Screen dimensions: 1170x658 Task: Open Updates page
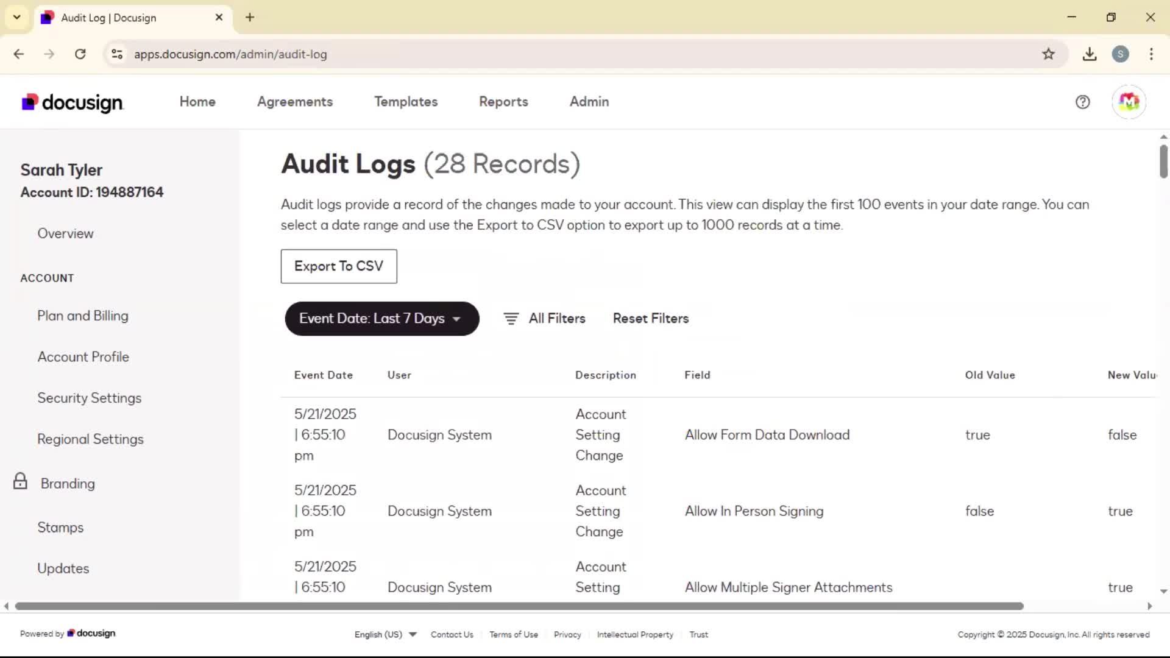(x=63, y=568)
